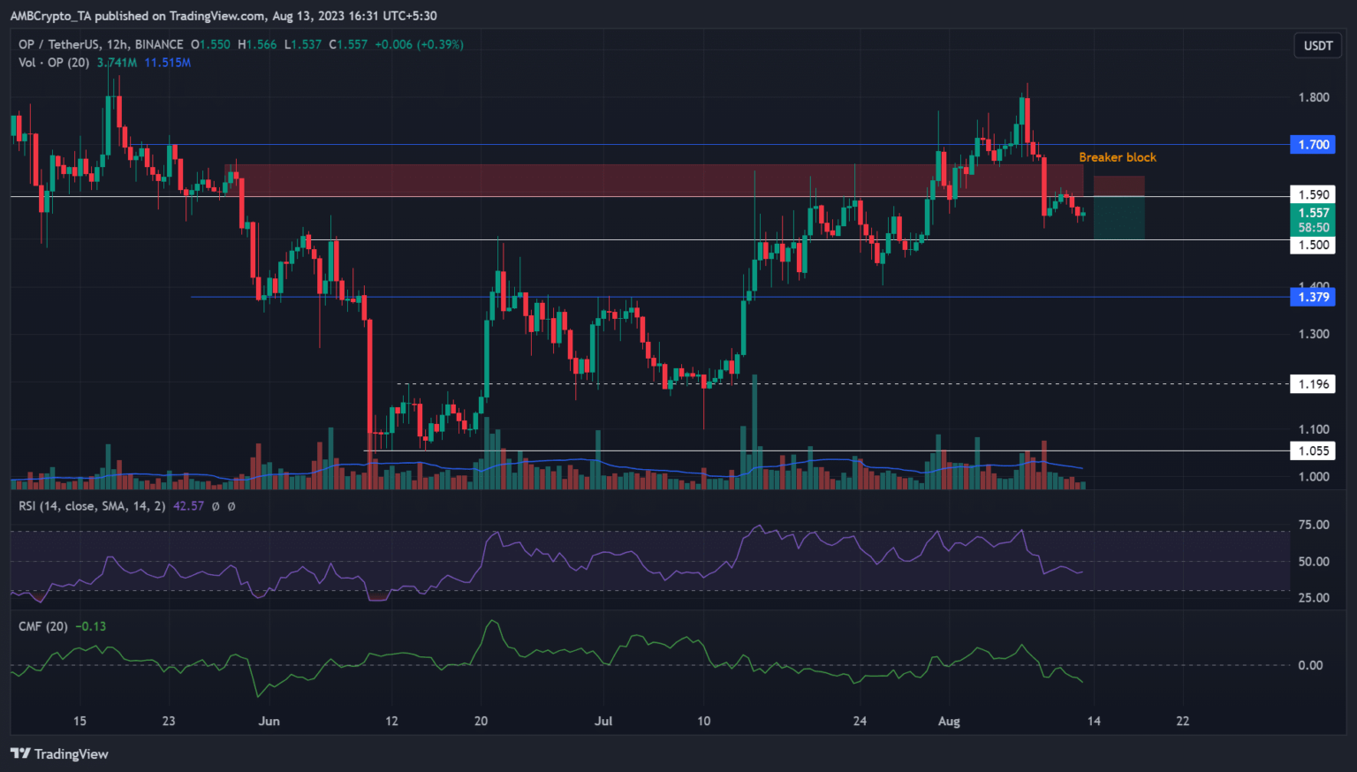Click the blue 1.379 price label

point(1313,298)
